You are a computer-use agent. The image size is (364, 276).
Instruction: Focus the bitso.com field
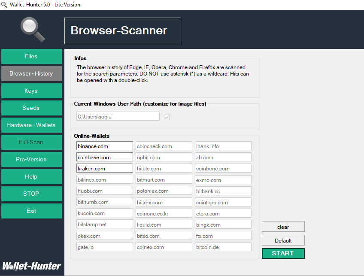[x=164, y=236]
